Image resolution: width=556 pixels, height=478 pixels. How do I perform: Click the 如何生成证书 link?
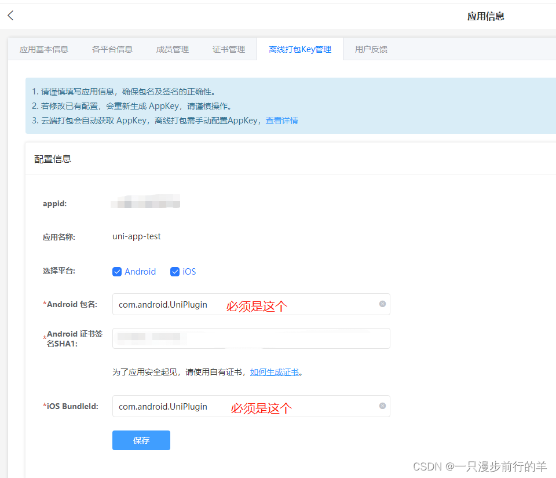[275, 372]
